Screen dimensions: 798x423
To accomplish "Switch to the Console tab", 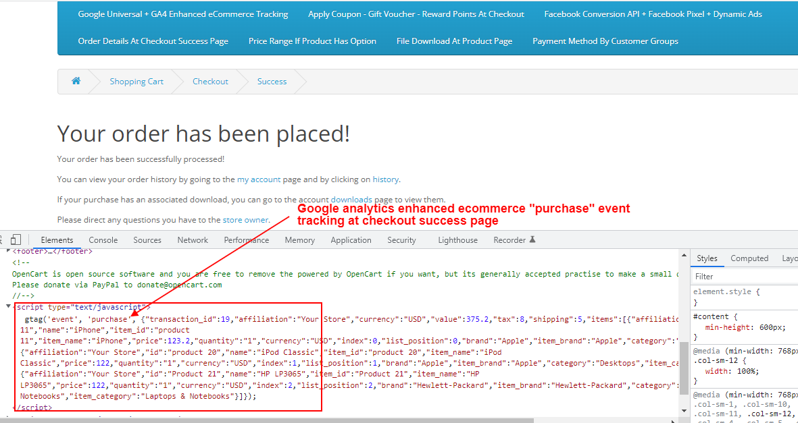I will pos(103,240).
